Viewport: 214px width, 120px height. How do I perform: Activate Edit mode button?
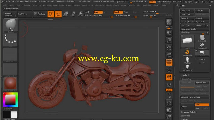[51, 14]
